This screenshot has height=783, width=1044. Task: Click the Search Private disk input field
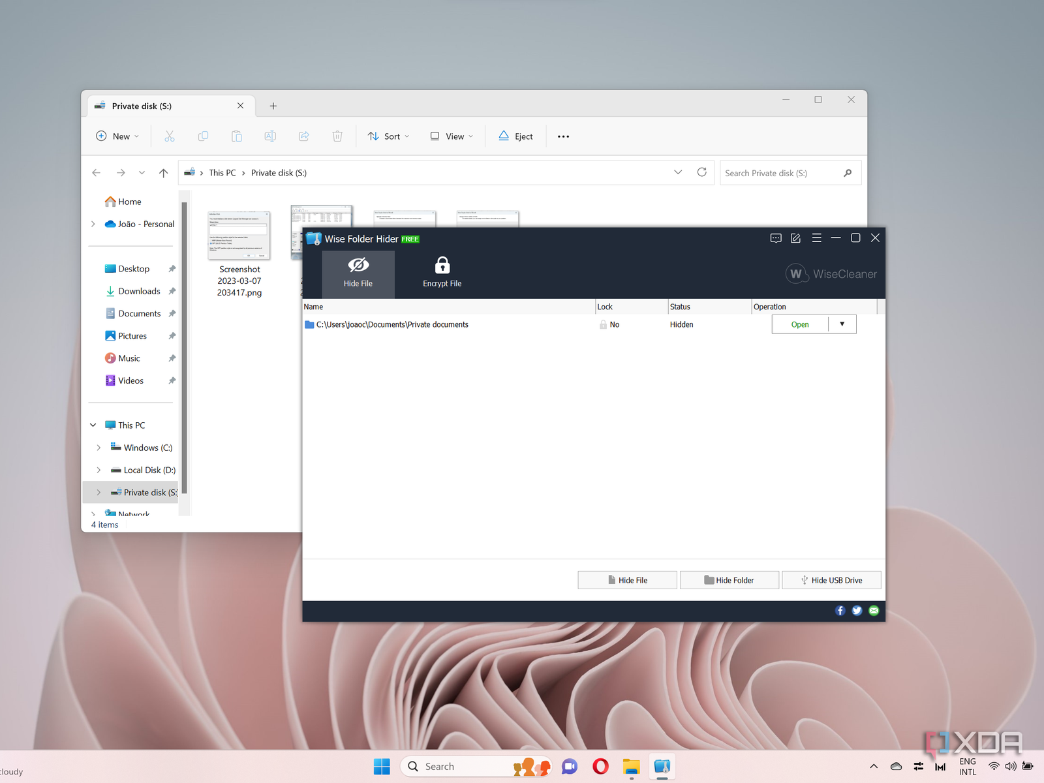[781, 173]
